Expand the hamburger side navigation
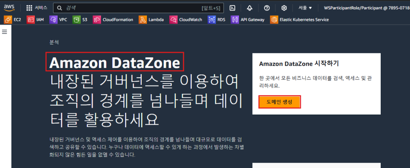Viewport: 410px width, 168px height. [4, 32]
